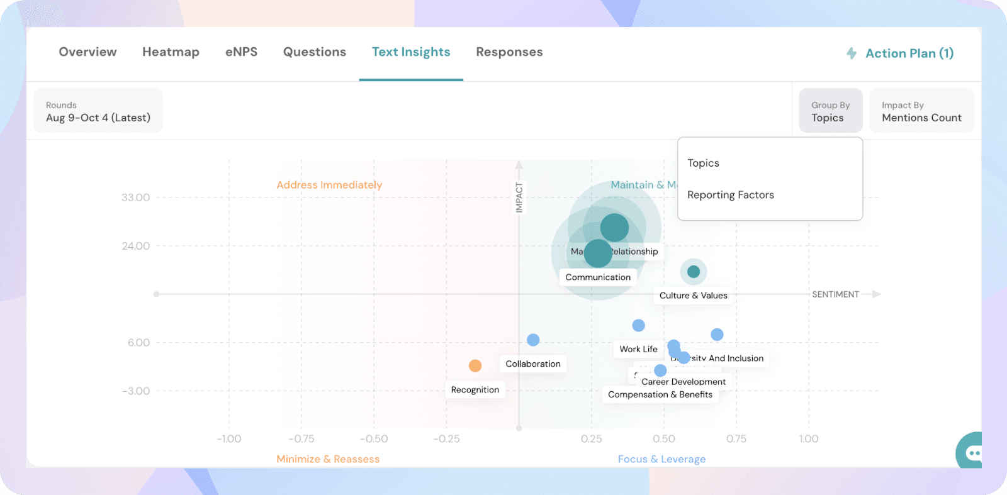Open the Group By Topics dropdown

coord(830,111)
